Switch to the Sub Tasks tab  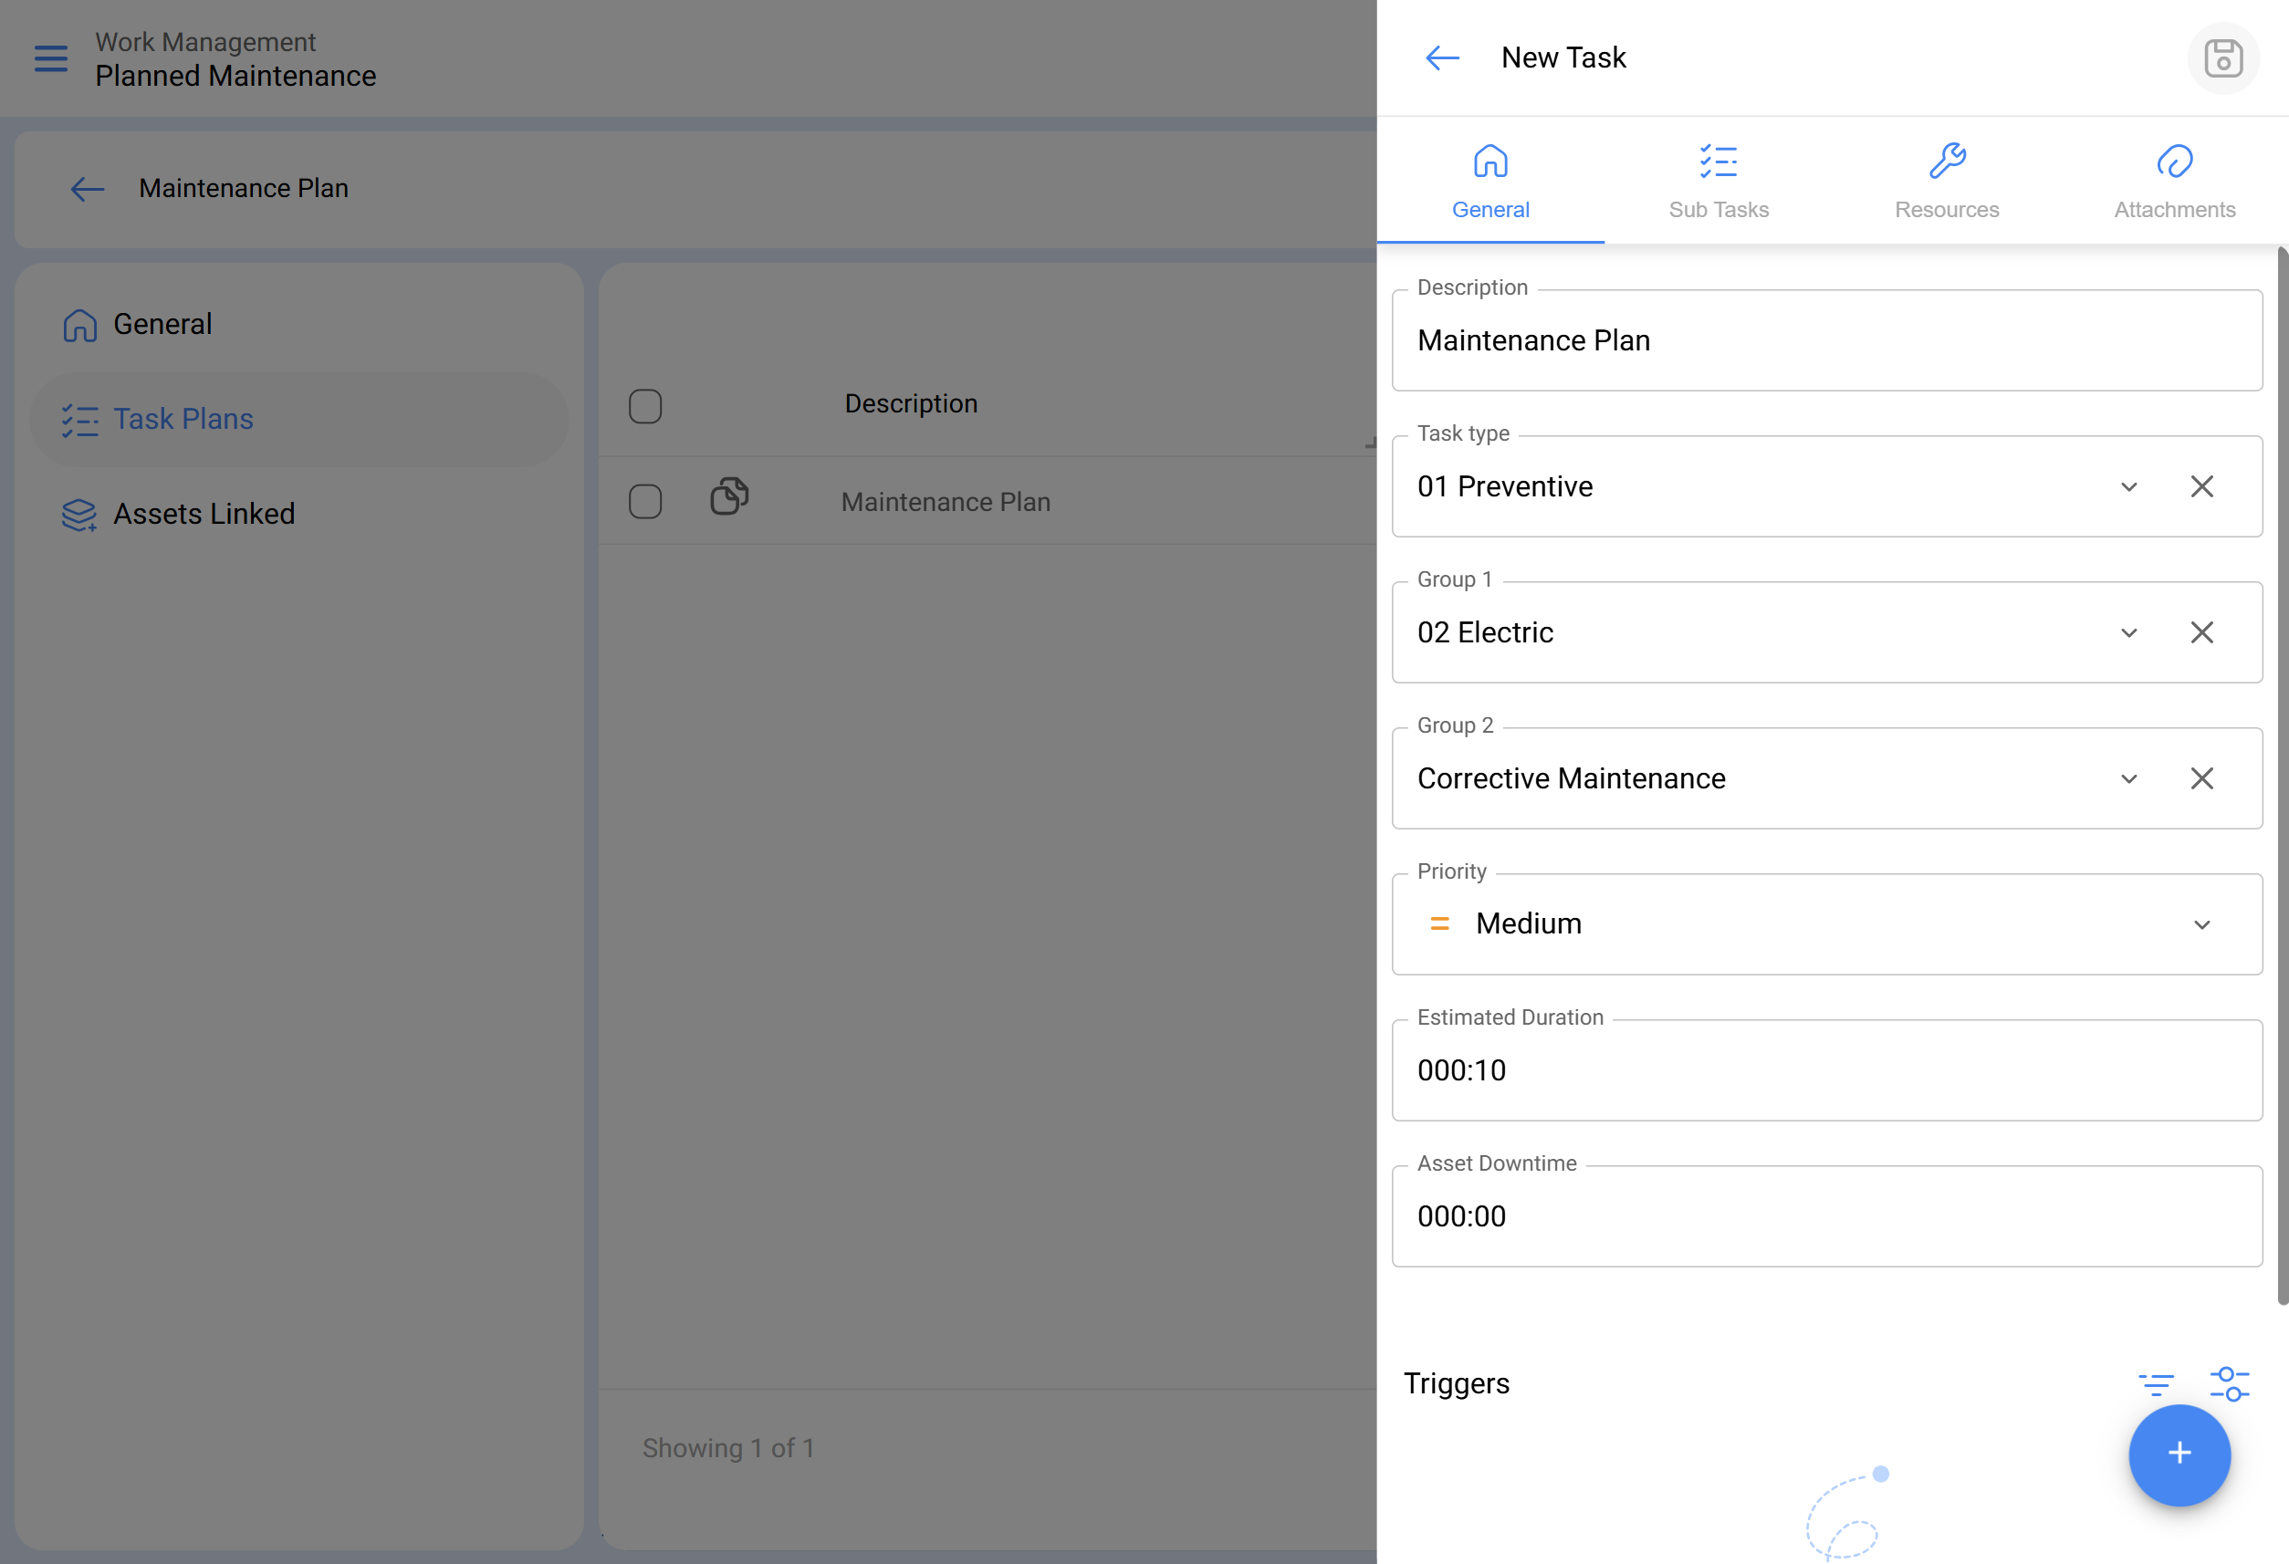(1718, 182)
